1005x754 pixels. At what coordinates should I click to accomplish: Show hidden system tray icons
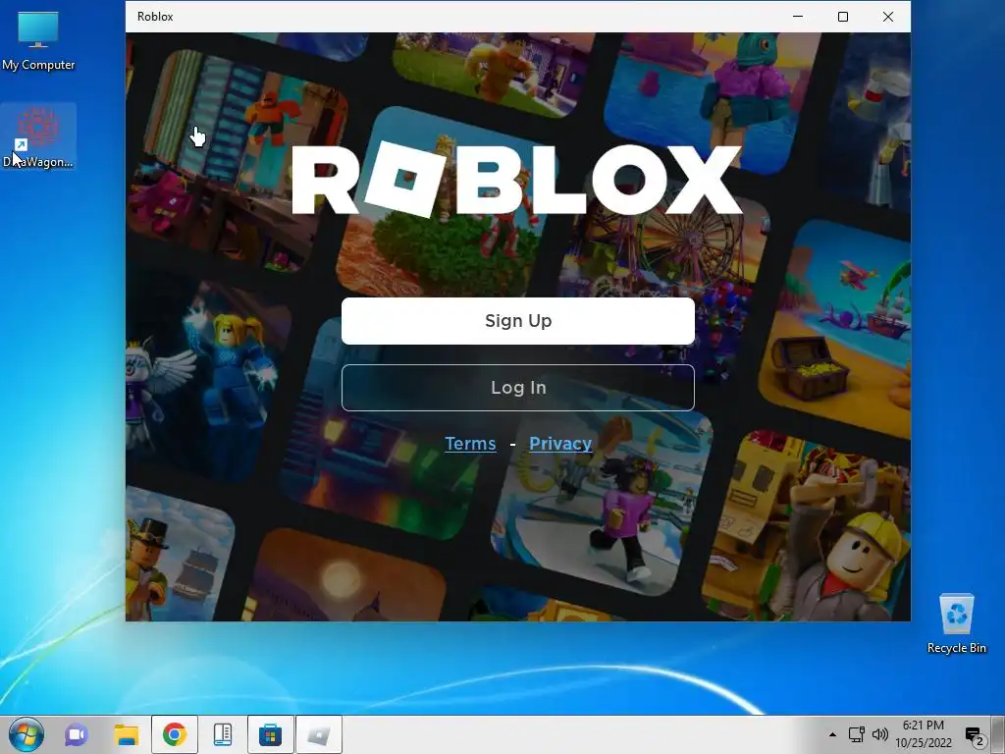(832, 734)
